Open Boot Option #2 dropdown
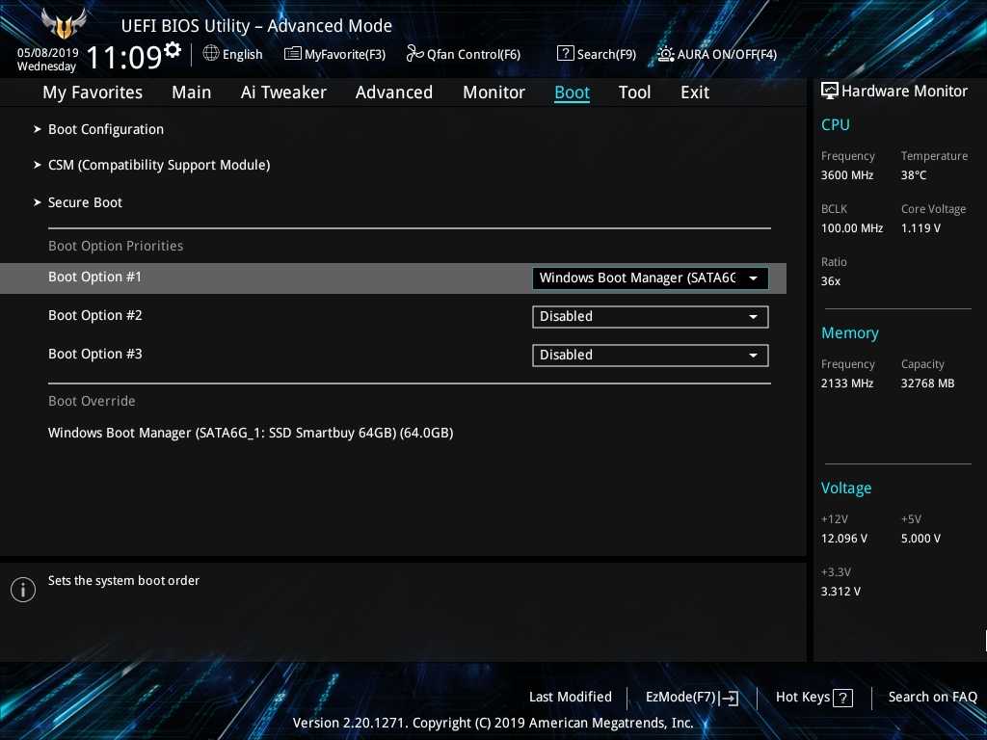This screenshot has height=740, width=987. point(650,317)
